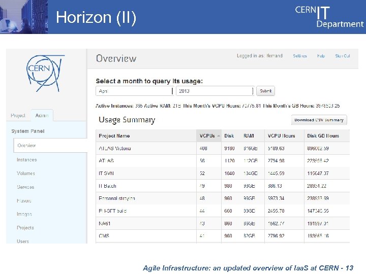The height and width of the screenshot is (274, 366).
Task: Switch to the Project tab
Action: point(18,115)
